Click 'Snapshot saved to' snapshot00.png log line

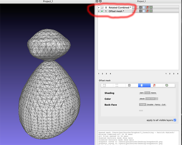click(x=130, y=142)
